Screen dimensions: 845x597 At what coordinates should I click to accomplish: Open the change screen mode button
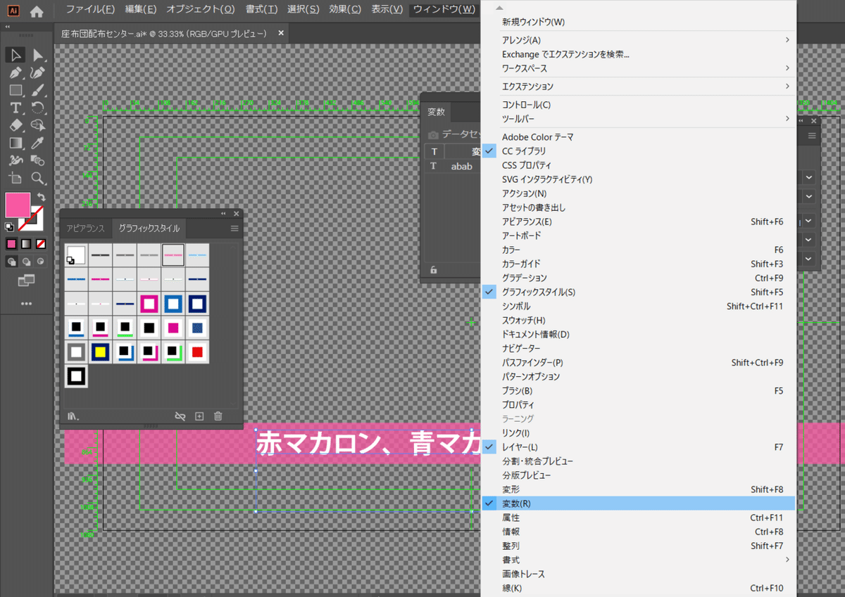26,281
